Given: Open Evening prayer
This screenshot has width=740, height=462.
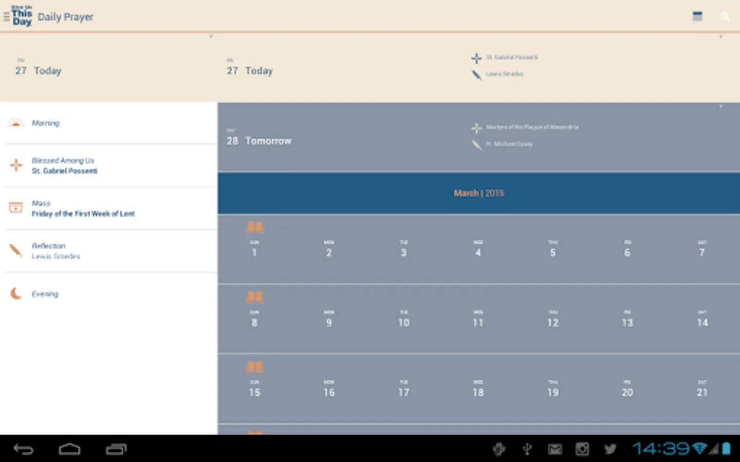Looking at the screenshot, I should [x=108, y=294].
